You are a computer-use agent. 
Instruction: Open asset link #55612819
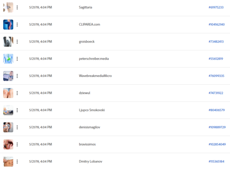(216, 59)
